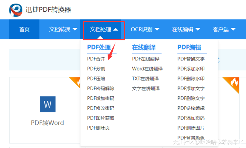Click the 在线翻译 column heading

pyautogui.click(x=144, y=48)
